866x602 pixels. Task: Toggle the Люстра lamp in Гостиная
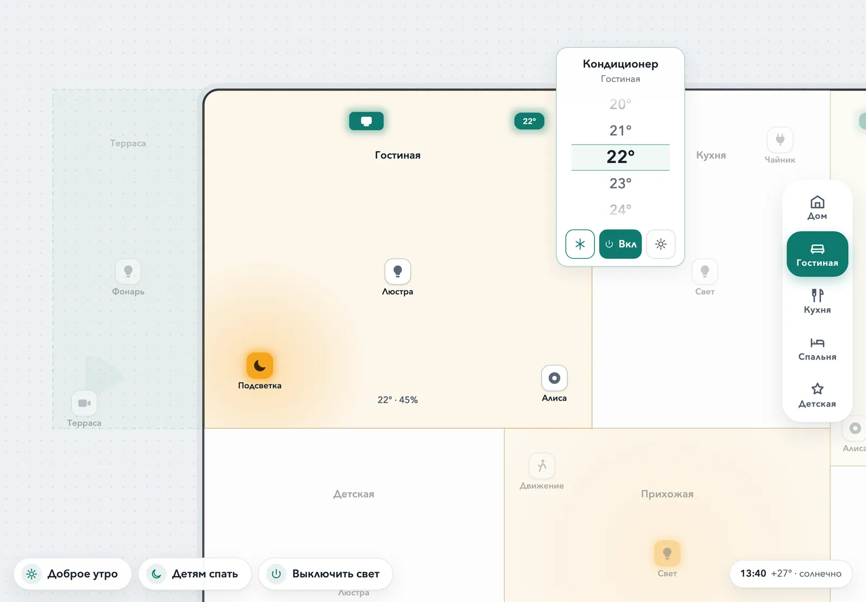[398, 271]
